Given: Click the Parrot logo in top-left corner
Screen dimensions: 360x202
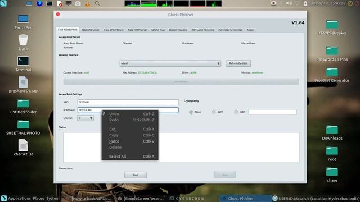Looking at the screenshot, I should pos(3,3).
